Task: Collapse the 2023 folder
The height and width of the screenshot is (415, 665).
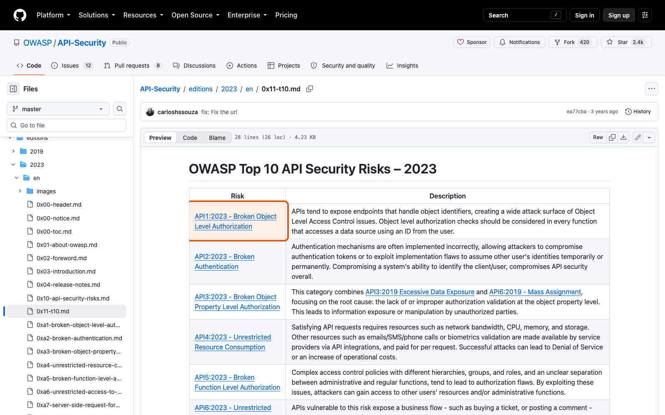Action: point(13,165)
